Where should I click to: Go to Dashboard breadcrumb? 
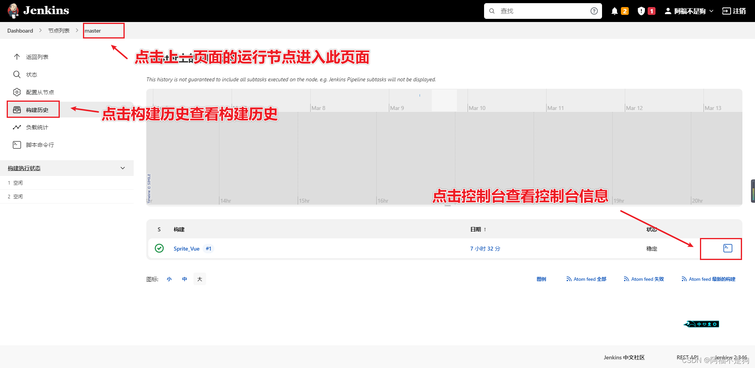pos(20,31)
